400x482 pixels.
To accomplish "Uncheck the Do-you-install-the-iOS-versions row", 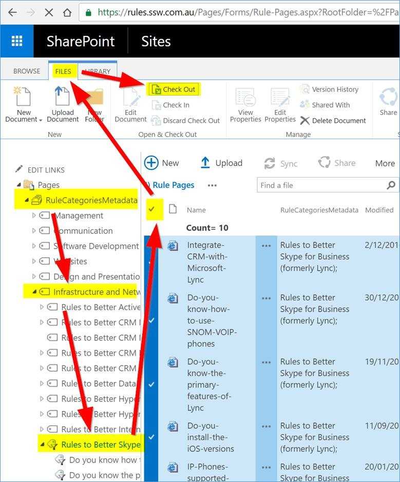I will 151,437.
